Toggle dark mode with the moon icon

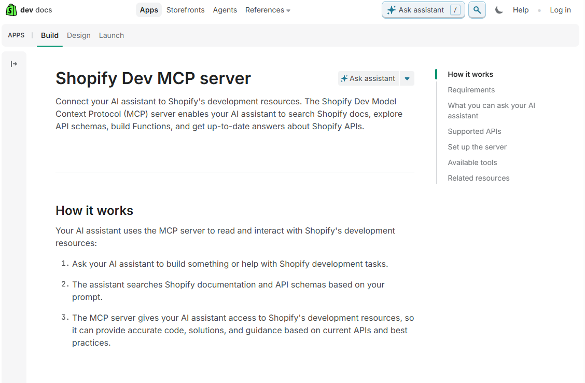coord(498,9)
